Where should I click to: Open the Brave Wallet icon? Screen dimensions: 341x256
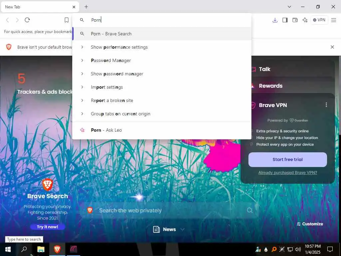295,20
